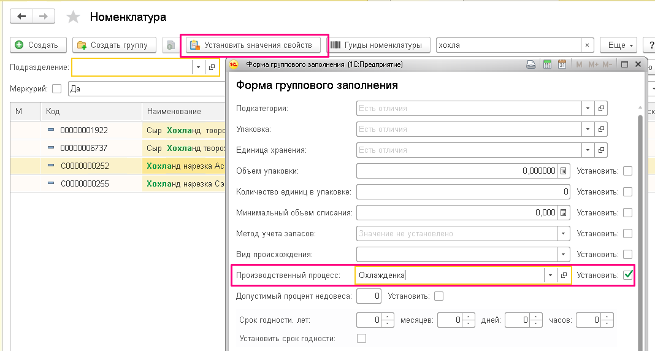This screenshot has width=655, height=351.
Task: Click the Допустимый процент недовеса field
Action: click(x=369, y=296)
